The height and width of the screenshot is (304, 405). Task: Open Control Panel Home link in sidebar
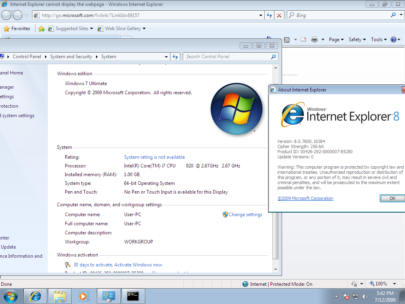click(x=11, y=73)
